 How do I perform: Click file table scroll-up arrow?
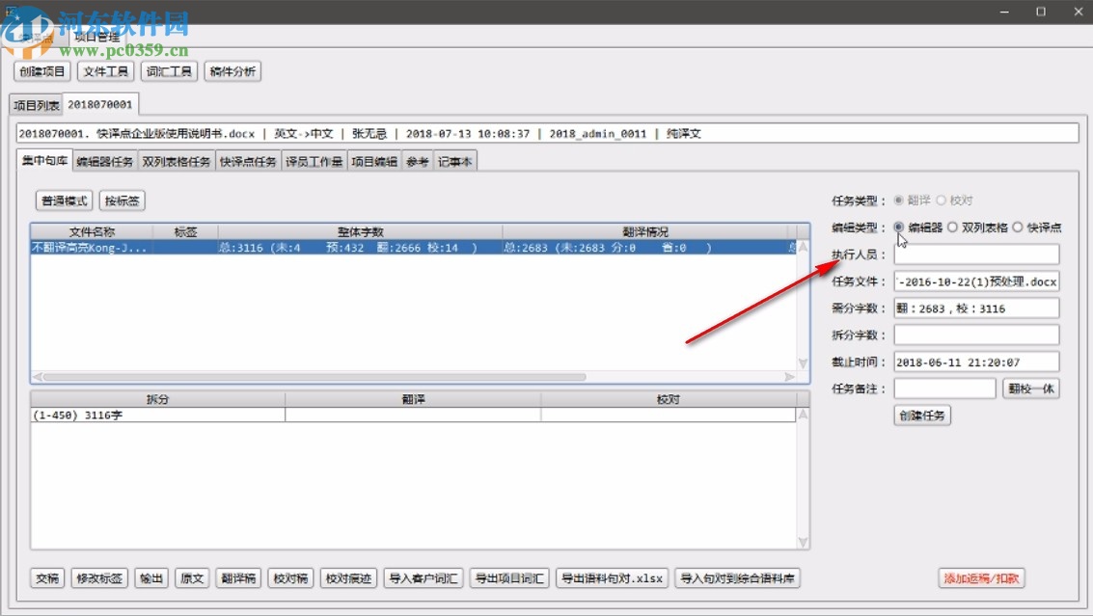(803, 247)
